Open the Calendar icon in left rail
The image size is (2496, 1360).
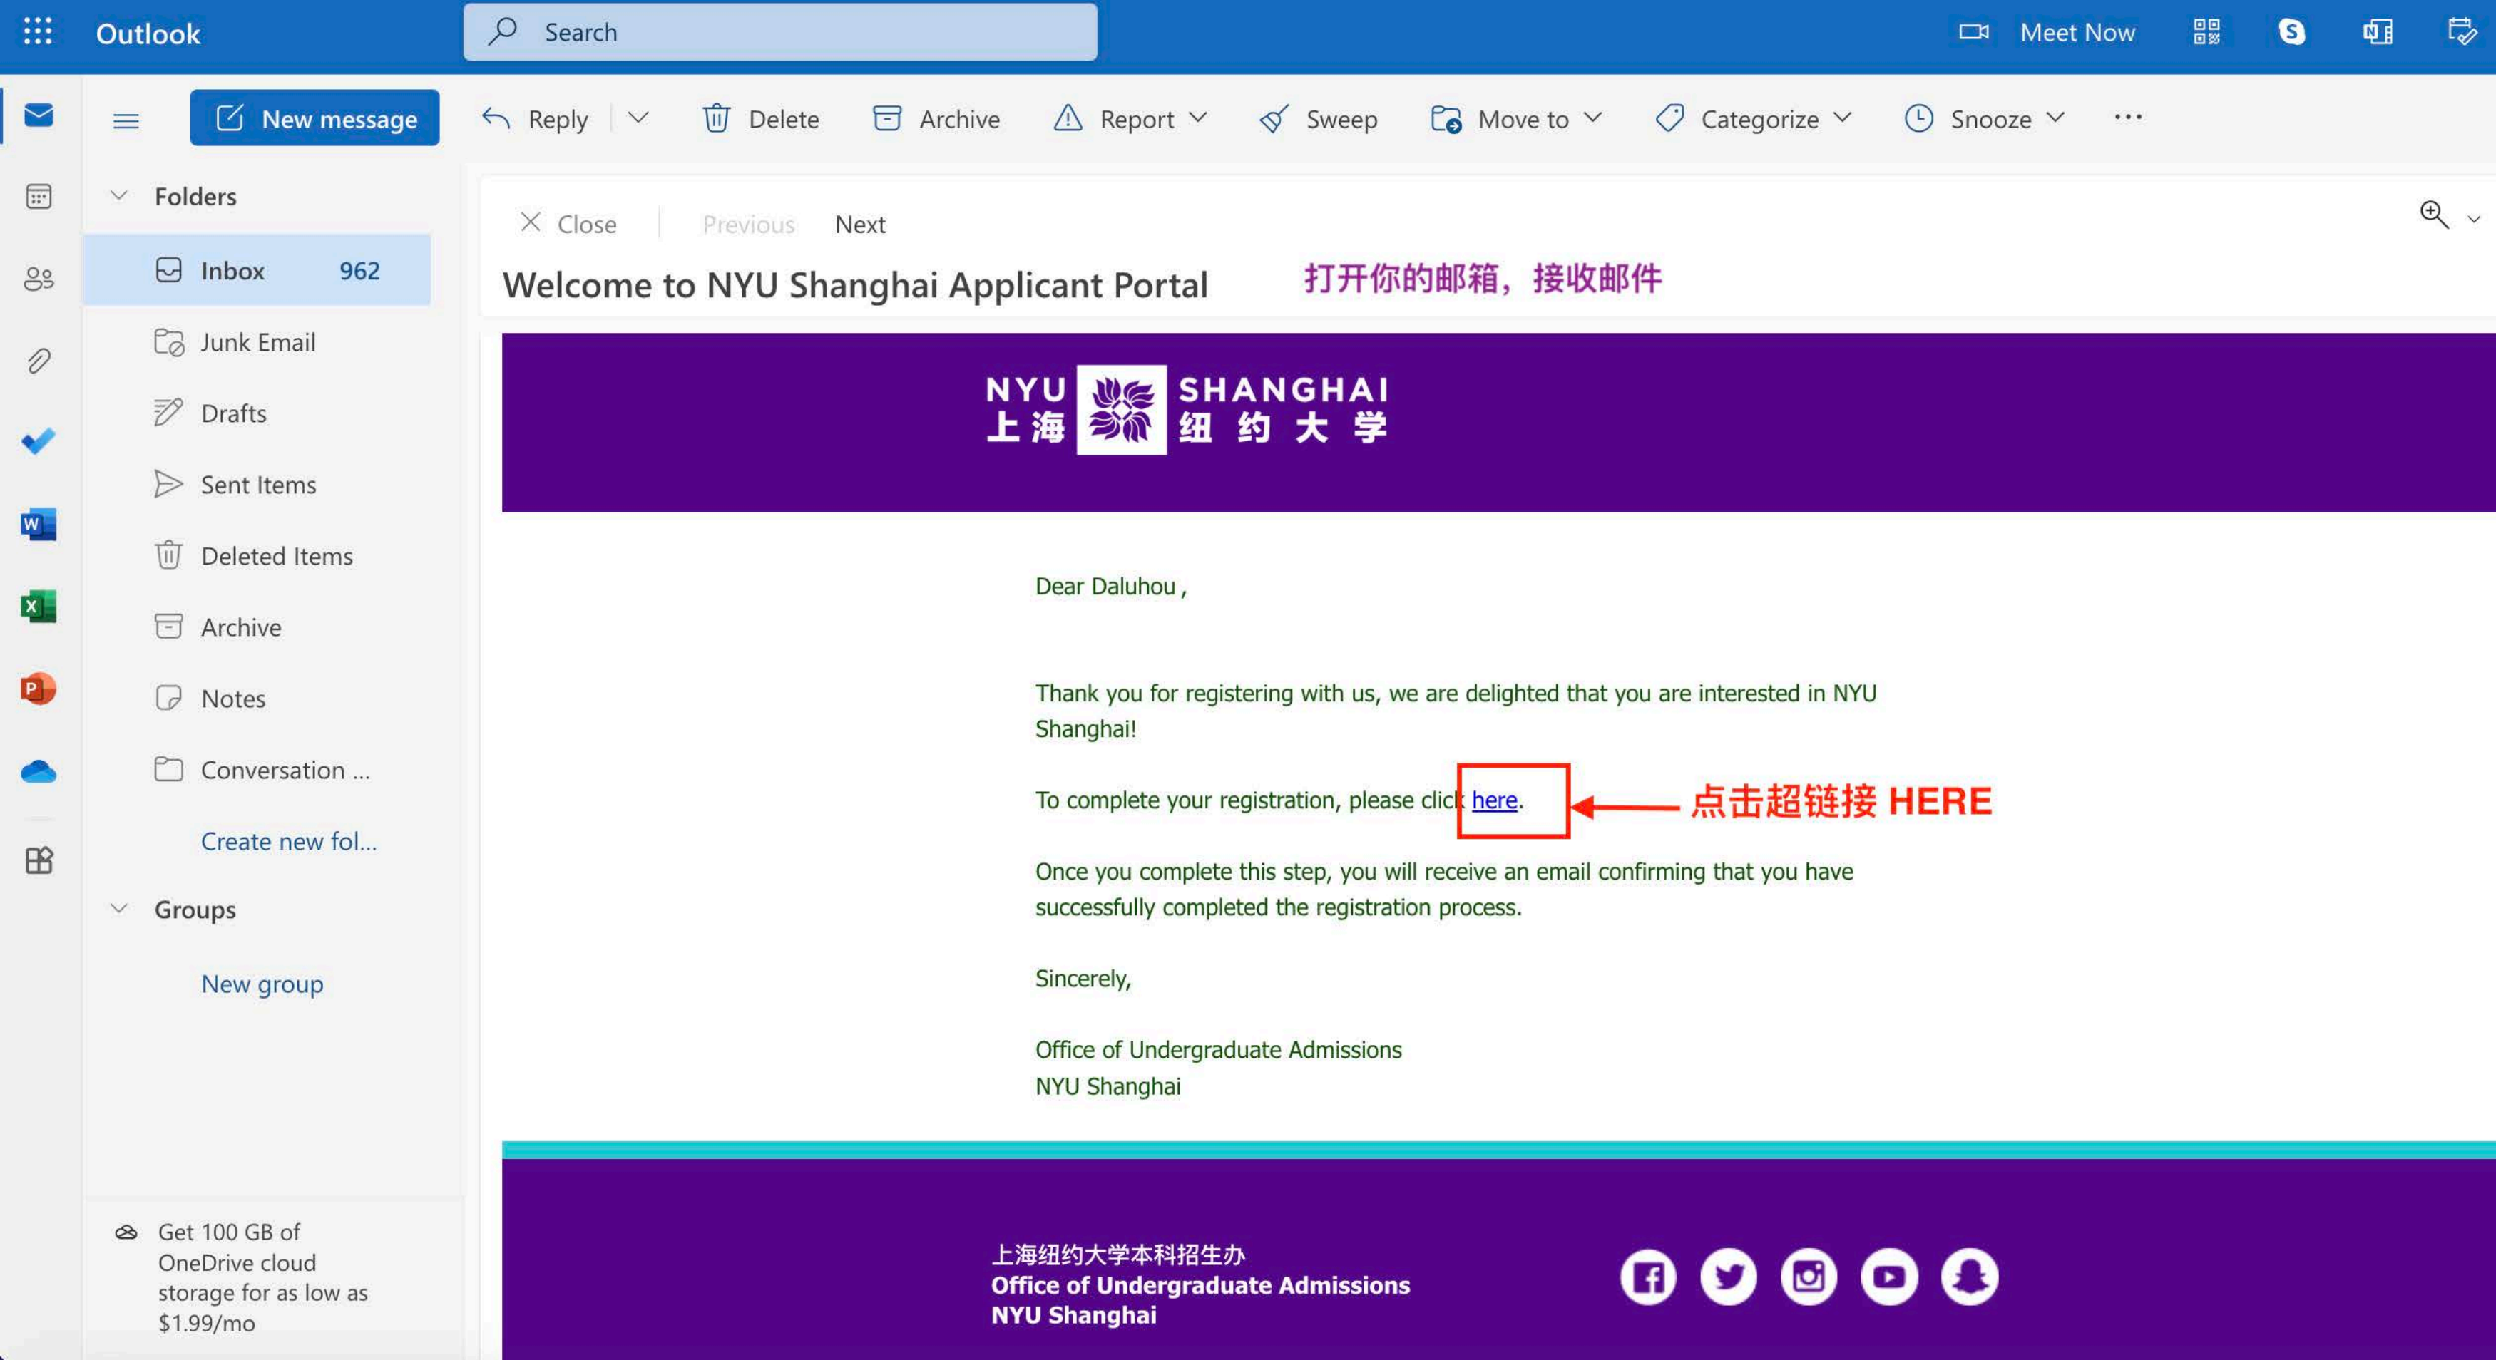39,197
